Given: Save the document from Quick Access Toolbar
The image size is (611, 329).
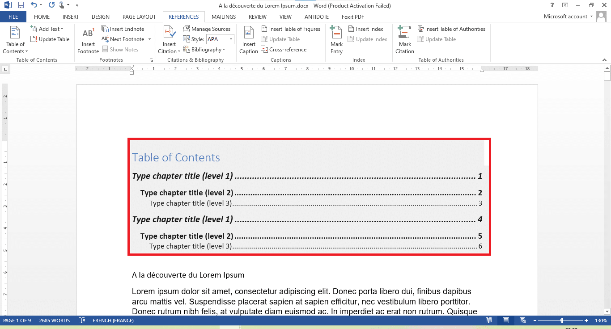Looking at the screenshot, I should (x=21, y=5).
